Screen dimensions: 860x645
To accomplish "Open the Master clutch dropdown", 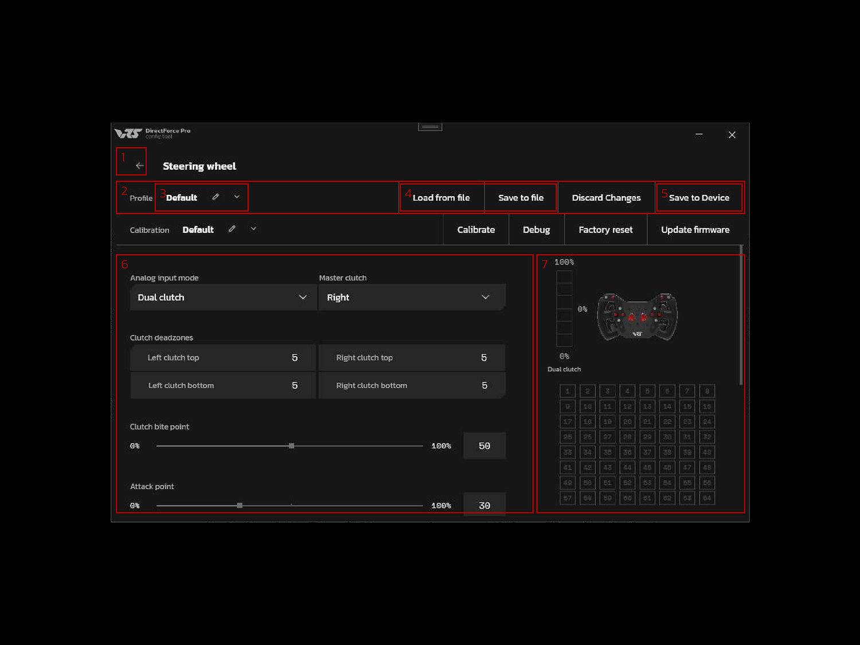I will click(412, 297).
